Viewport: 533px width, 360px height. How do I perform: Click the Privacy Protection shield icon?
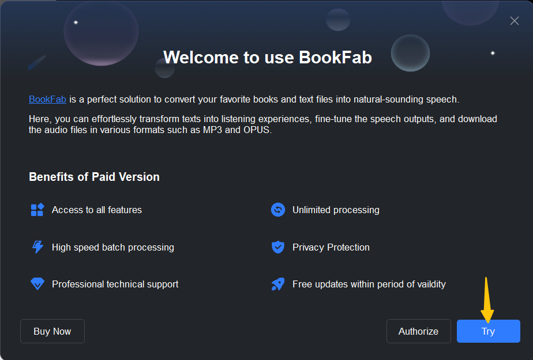point(278,247)
